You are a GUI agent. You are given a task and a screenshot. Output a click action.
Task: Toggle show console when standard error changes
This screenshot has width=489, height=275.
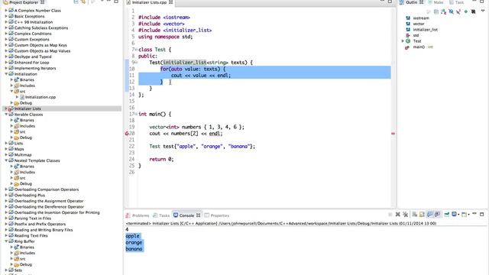(437, 215)
